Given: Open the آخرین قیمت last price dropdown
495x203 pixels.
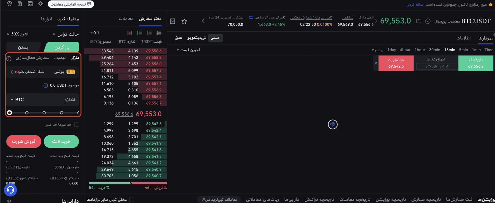Looking at the screenshot, I should click(x=188, y=50).
